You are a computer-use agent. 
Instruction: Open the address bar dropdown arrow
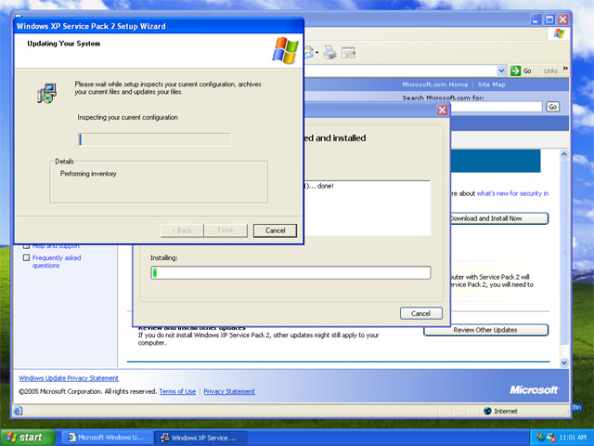(x=501, y=71)
